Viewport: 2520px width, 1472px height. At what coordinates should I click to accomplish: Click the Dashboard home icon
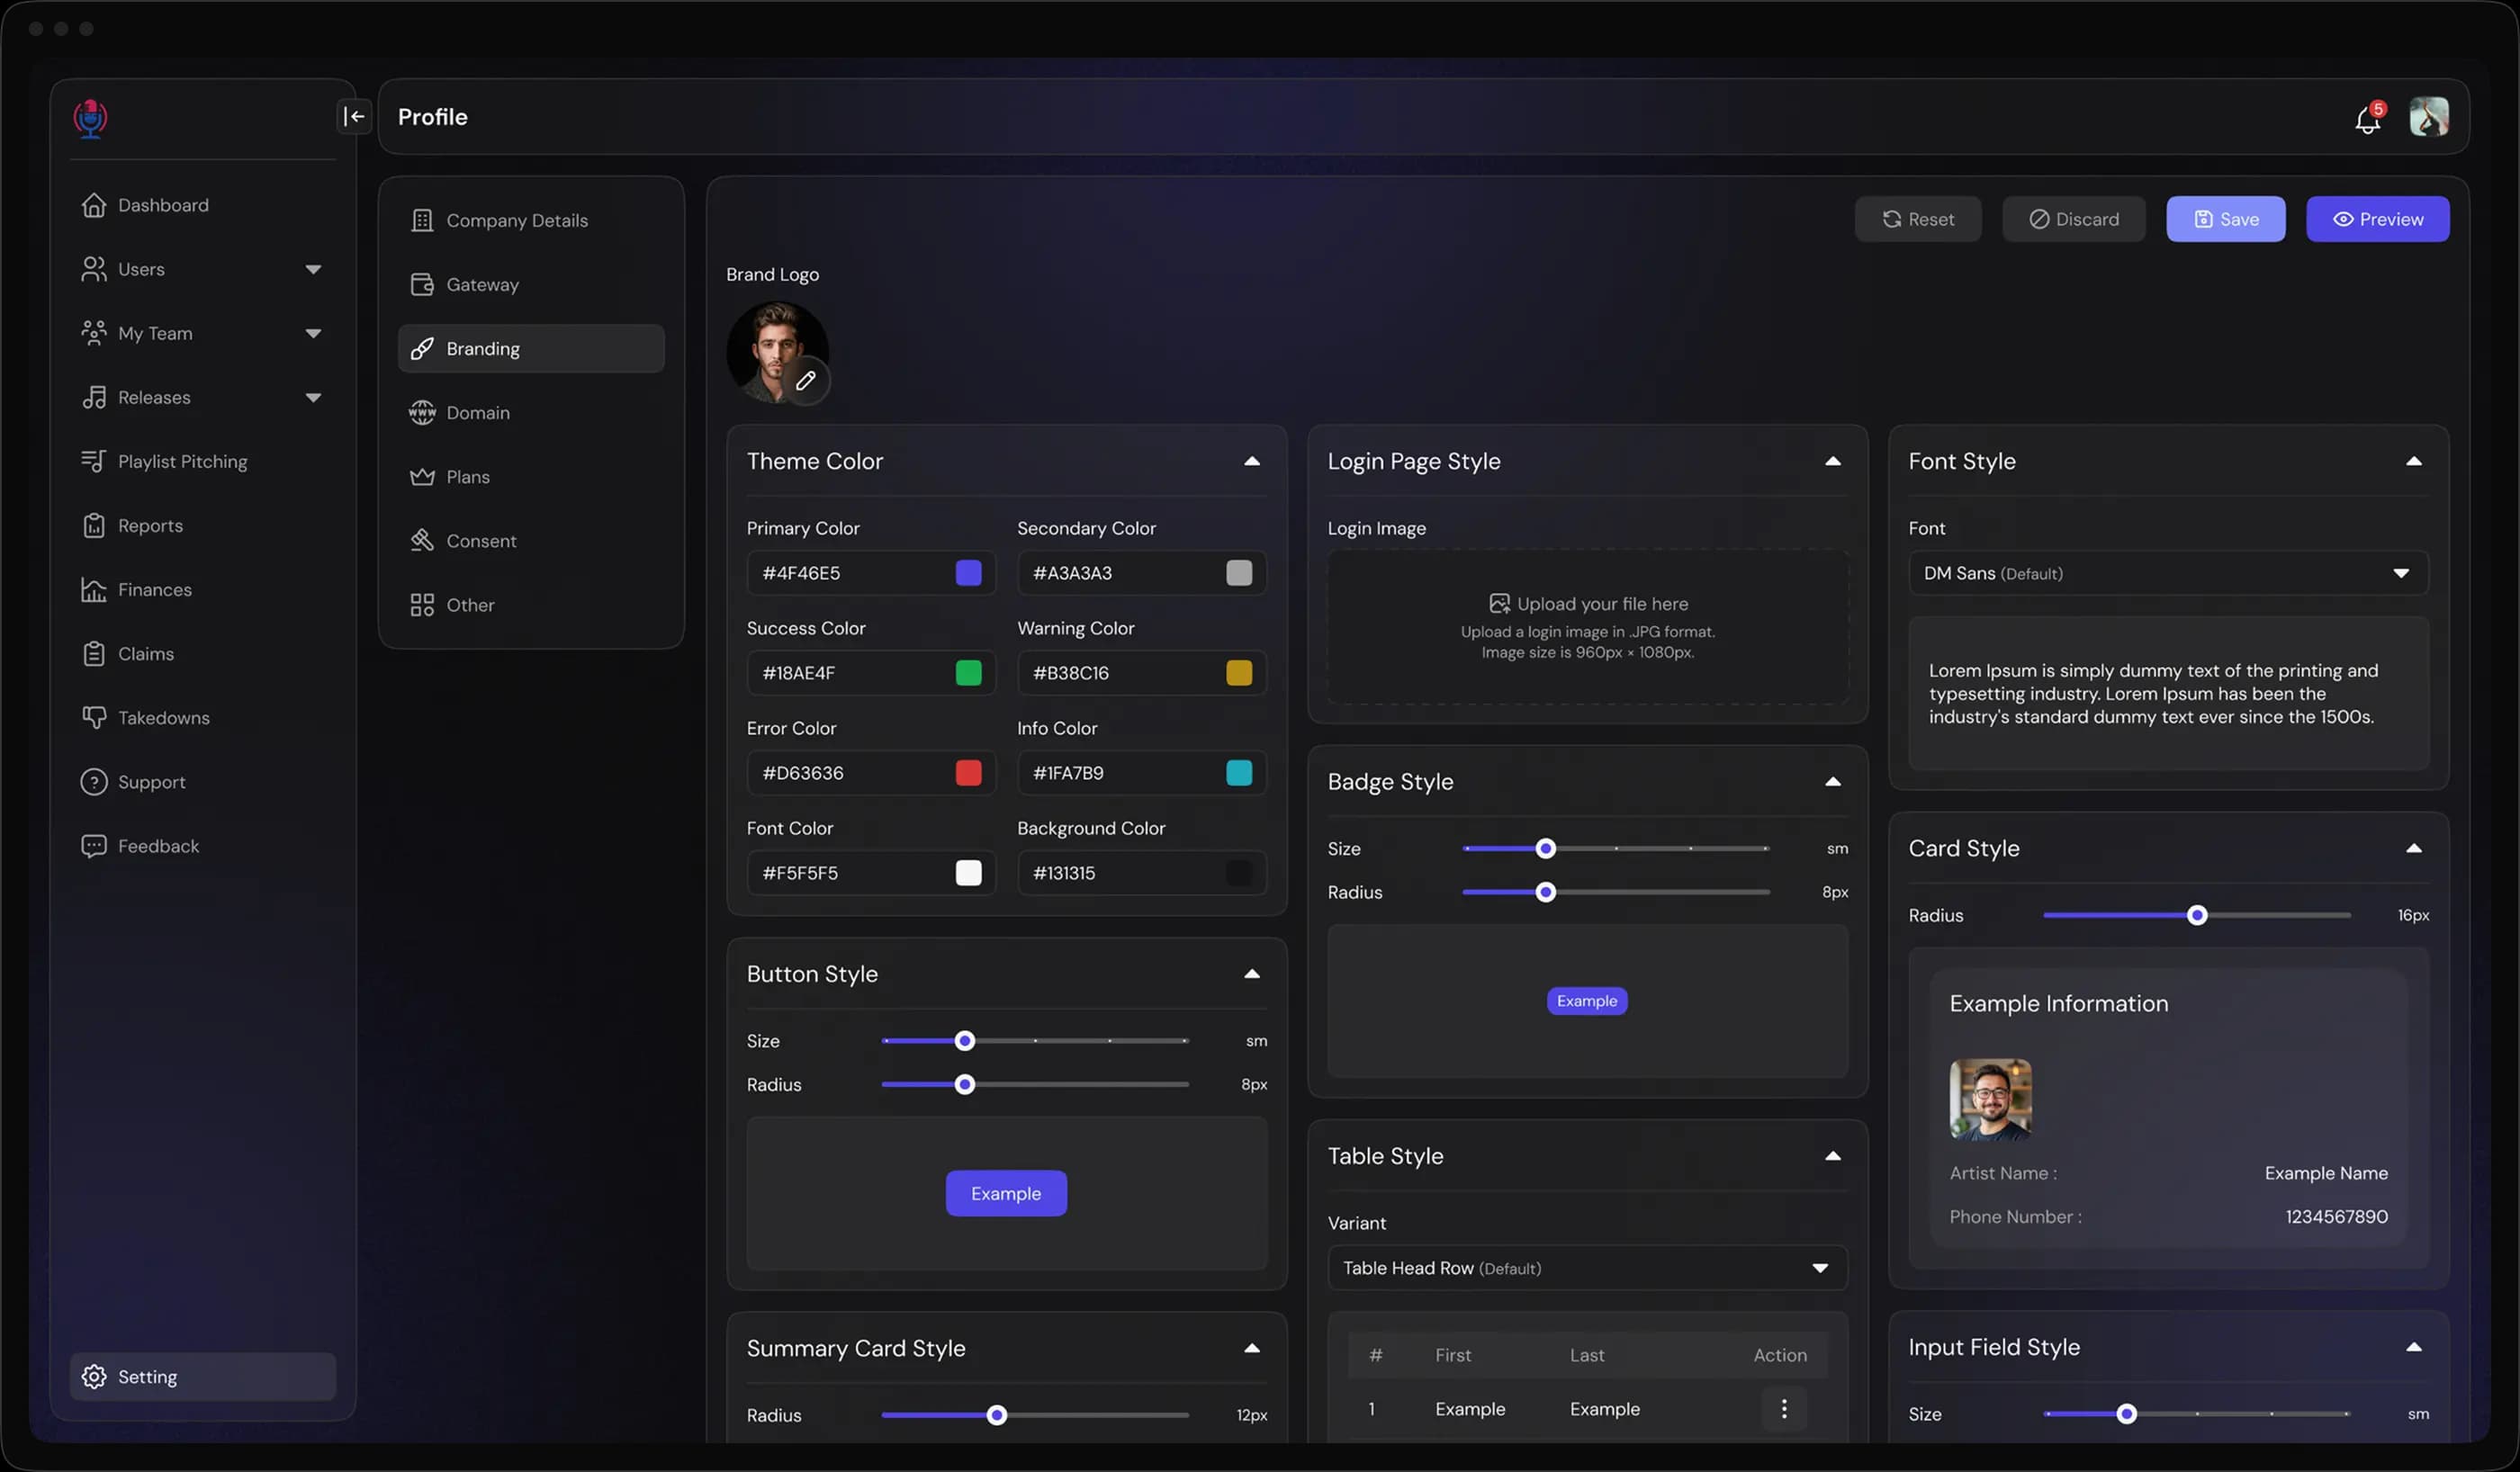(94, 205)
